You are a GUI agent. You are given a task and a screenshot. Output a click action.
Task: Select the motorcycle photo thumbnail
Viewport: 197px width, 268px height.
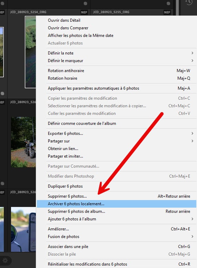(23, 142)
